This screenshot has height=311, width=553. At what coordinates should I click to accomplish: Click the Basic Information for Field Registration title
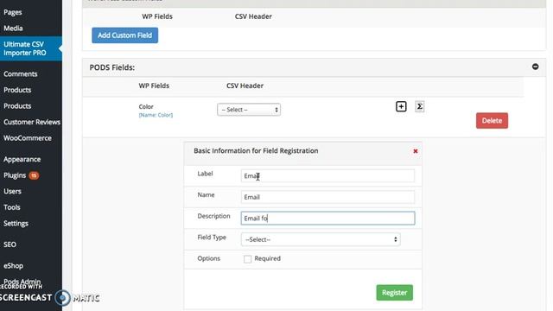click(x=256, y=151)
